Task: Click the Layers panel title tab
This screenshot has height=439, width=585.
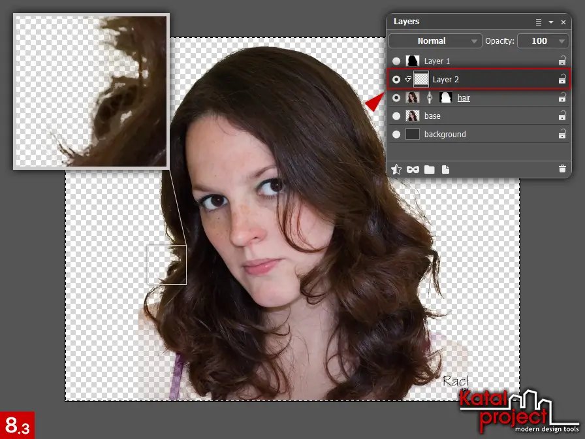Action: tap(406, 21)
